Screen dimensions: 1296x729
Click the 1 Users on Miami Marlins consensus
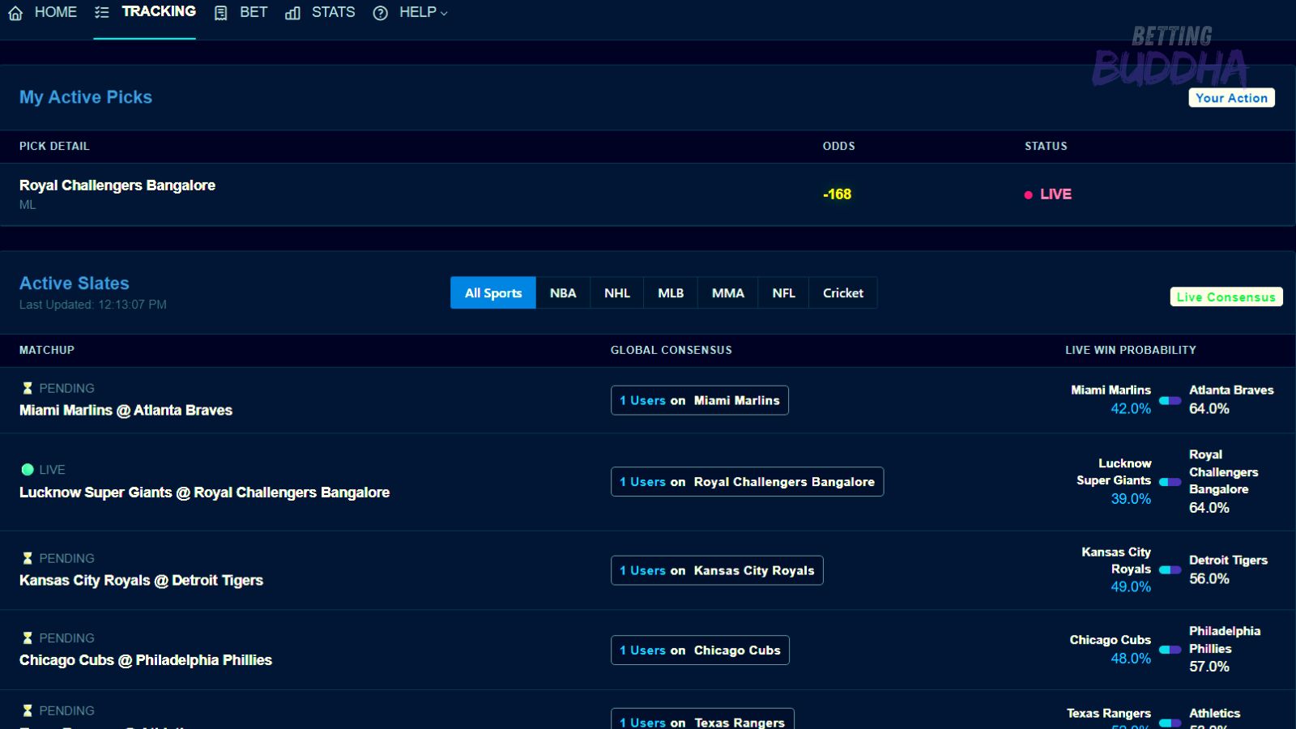pos(700,400)
